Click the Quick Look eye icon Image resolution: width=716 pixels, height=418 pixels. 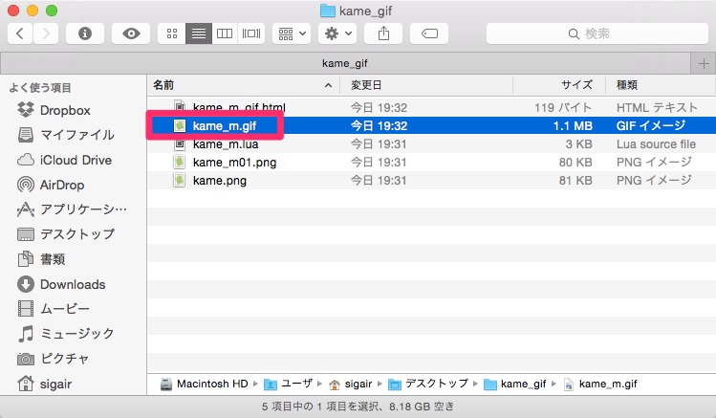tap(131, 33)
